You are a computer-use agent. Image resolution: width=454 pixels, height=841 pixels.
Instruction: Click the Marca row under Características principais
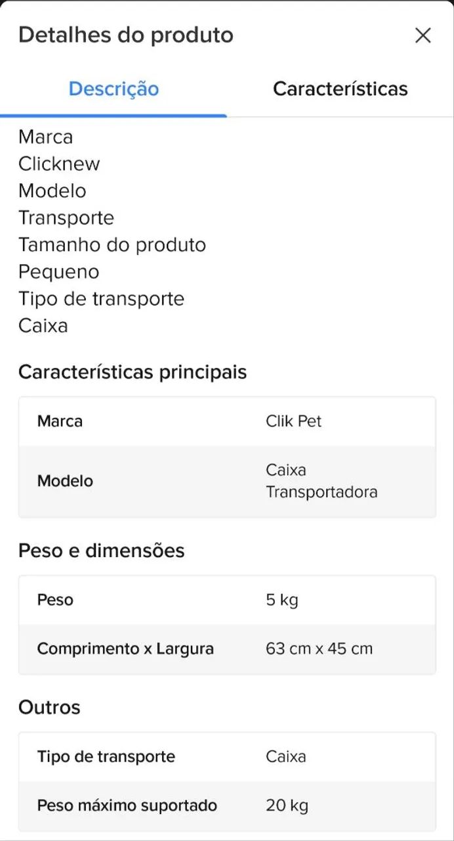tap(227, 421)
